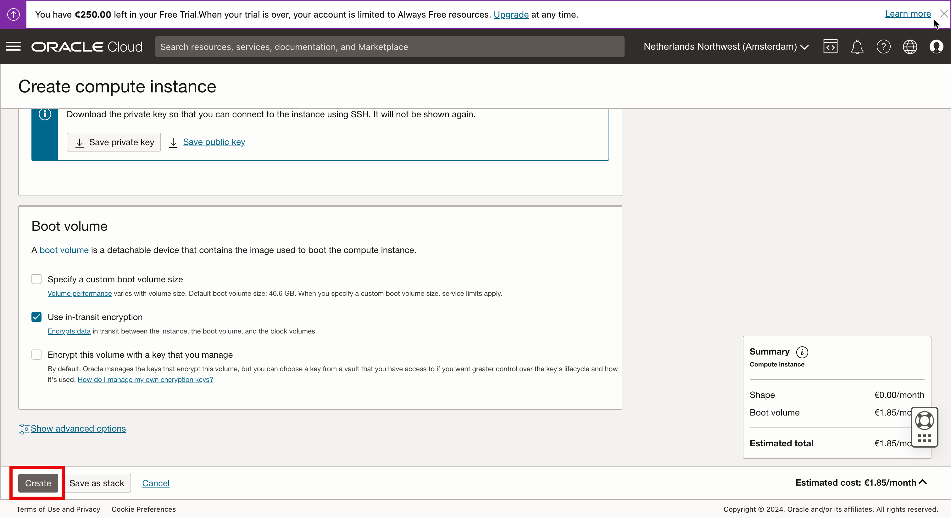Open the Save public key link
The image size is (951, 518).
point(214,142)
